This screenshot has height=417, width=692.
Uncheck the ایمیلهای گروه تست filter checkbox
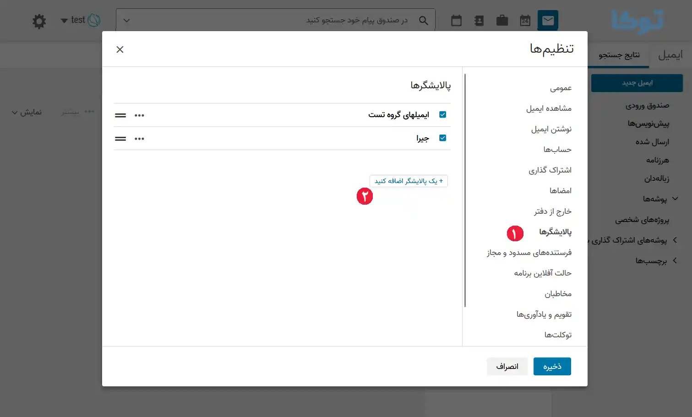pos(442,114)
